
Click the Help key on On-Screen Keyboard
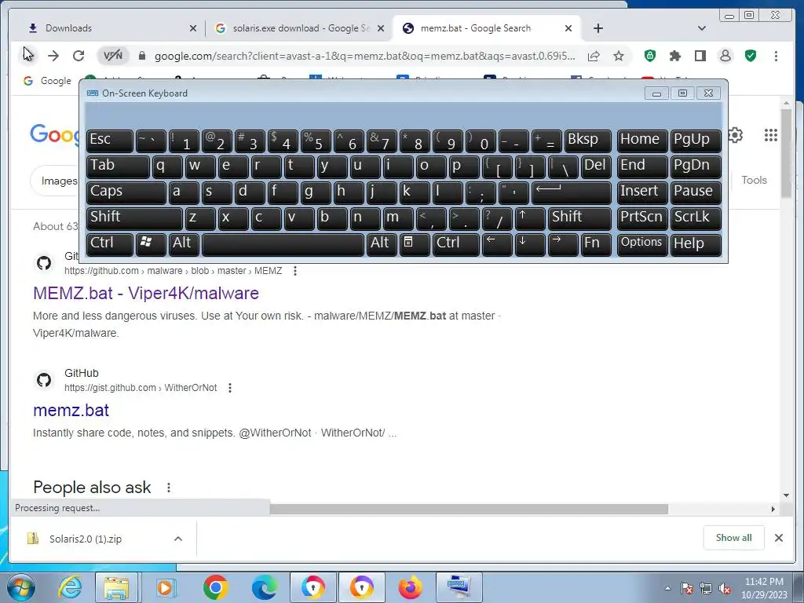[696, 244]
